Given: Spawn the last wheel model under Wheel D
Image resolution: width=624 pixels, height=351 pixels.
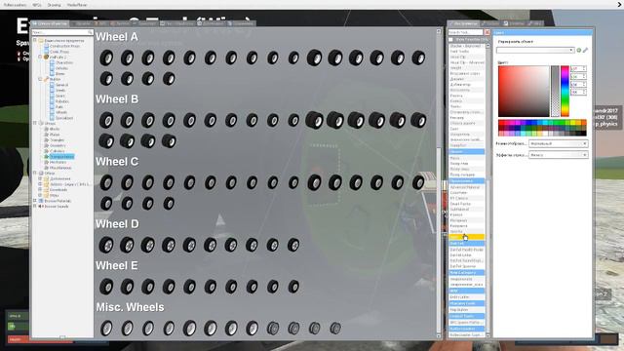Looking at the screenshot, I should click(293, 245).
